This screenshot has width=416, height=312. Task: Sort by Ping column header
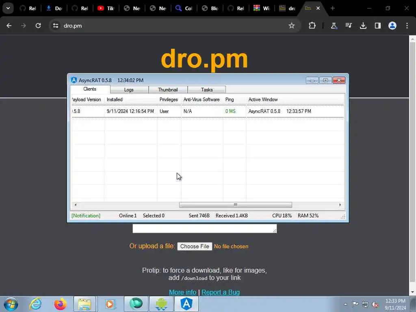pyautogui.click(x=234, y=100)
